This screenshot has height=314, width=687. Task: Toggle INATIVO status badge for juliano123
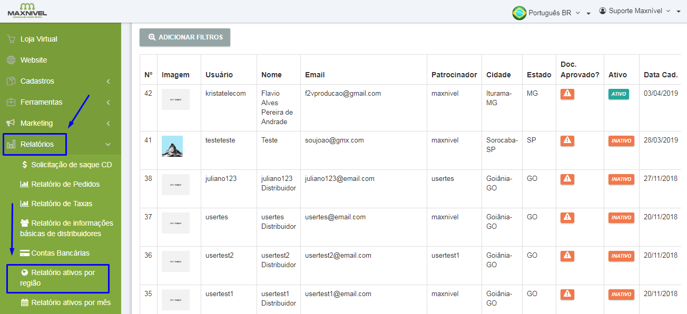click(x=621, y=179)
